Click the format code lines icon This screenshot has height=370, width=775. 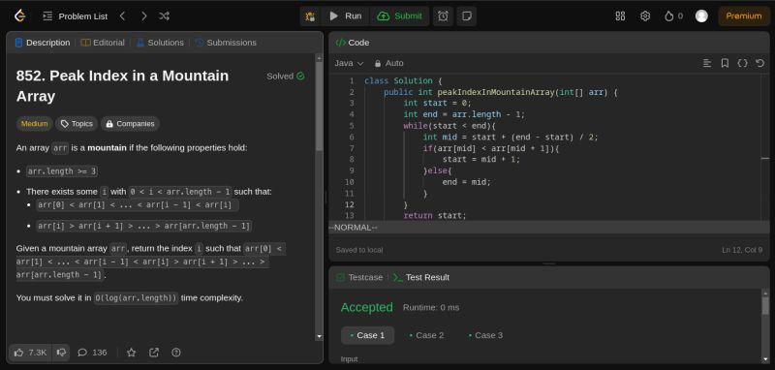[x=707, y=63]
